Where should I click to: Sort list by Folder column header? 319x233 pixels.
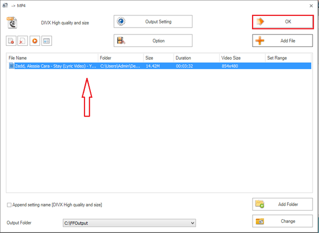tap(120, 57)
